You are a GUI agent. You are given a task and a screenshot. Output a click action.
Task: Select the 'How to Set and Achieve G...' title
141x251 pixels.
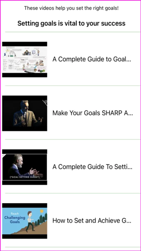tap(92, 221)
